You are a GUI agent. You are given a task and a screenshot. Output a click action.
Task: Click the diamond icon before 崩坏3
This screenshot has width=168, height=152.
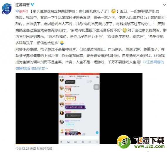tap(17, 11)
